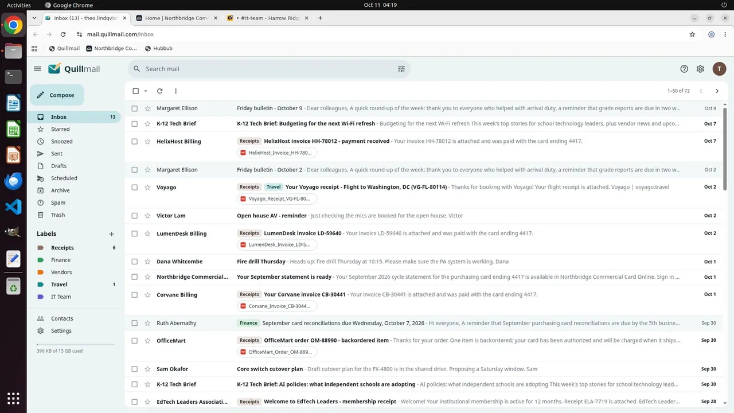Image resolution: width=734 pixels, height=413 pixels.
Task: Go to the next page of emails
Action: [x=717, y=91]
